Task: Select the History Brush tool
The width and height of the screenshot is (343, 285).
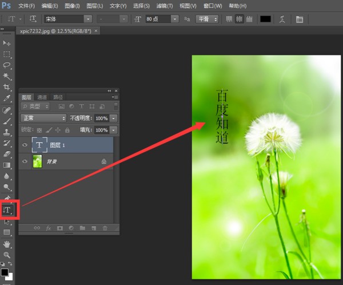Action: (x=6, y=143)
